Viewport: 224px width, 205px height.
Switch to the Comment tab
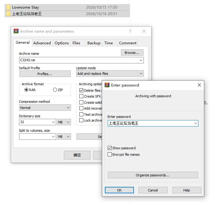pyautogui.click(x=127, y=43)
